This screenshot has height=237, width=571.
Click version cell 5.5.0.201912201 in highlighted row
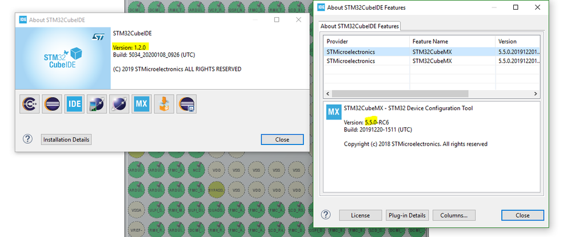click(x=519, y=52)
